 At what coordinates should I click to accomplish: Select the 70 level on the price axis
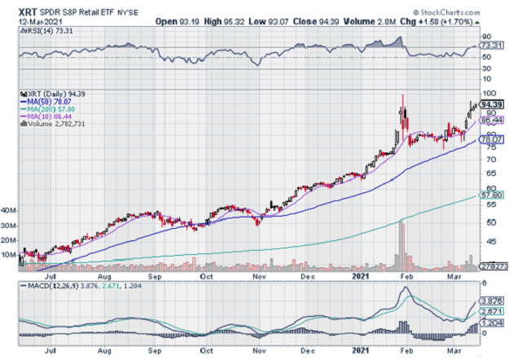click(491, 160)
